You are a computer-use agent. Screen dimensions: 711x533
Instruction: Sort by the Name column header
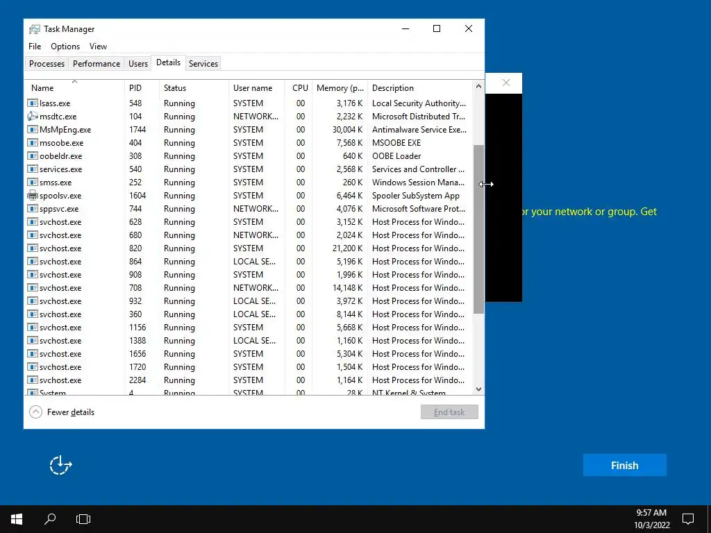point(74,88)
